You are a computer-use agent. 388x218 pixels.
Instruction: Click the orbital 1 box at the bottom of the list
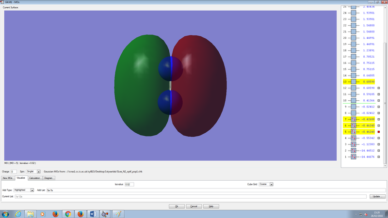click(353, 156)
